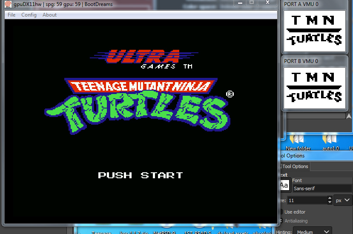
Task: Open the px unit dropdown
Action: (x=343, y=200)
